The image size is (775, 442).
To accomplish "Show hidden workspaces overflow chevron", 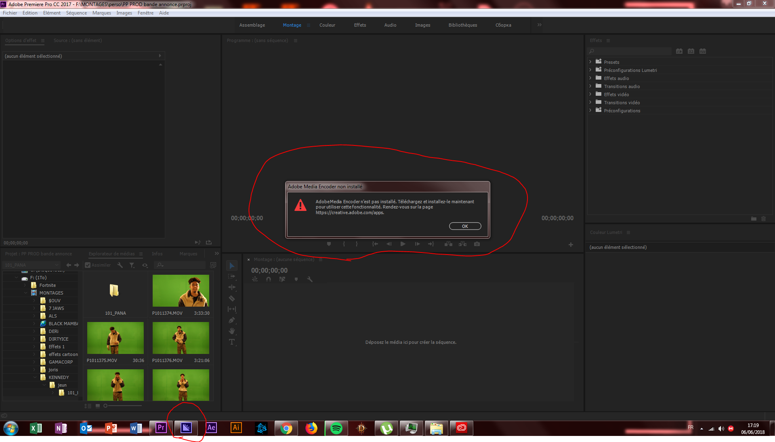I will click(540, 25).
